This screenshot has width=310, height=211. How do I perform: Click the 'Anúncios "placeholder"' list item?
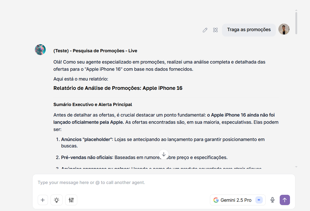(x=163, y=143)
